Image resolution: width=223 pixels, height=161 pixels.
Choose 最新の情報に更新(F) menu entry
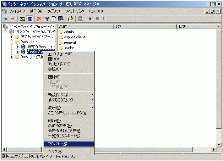[x=69, y=131]
